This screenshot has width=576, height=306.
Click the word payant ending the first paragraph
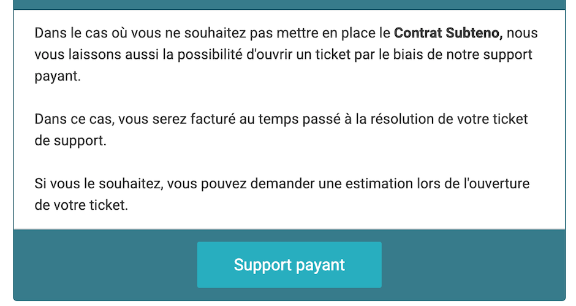click(58, 77)
